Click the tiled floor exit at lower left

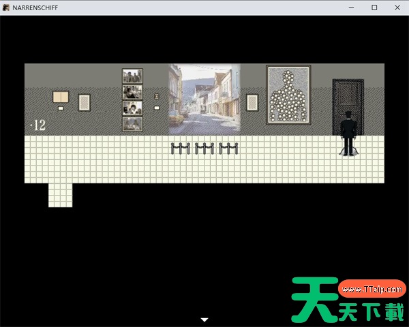[x=60, y=195]
